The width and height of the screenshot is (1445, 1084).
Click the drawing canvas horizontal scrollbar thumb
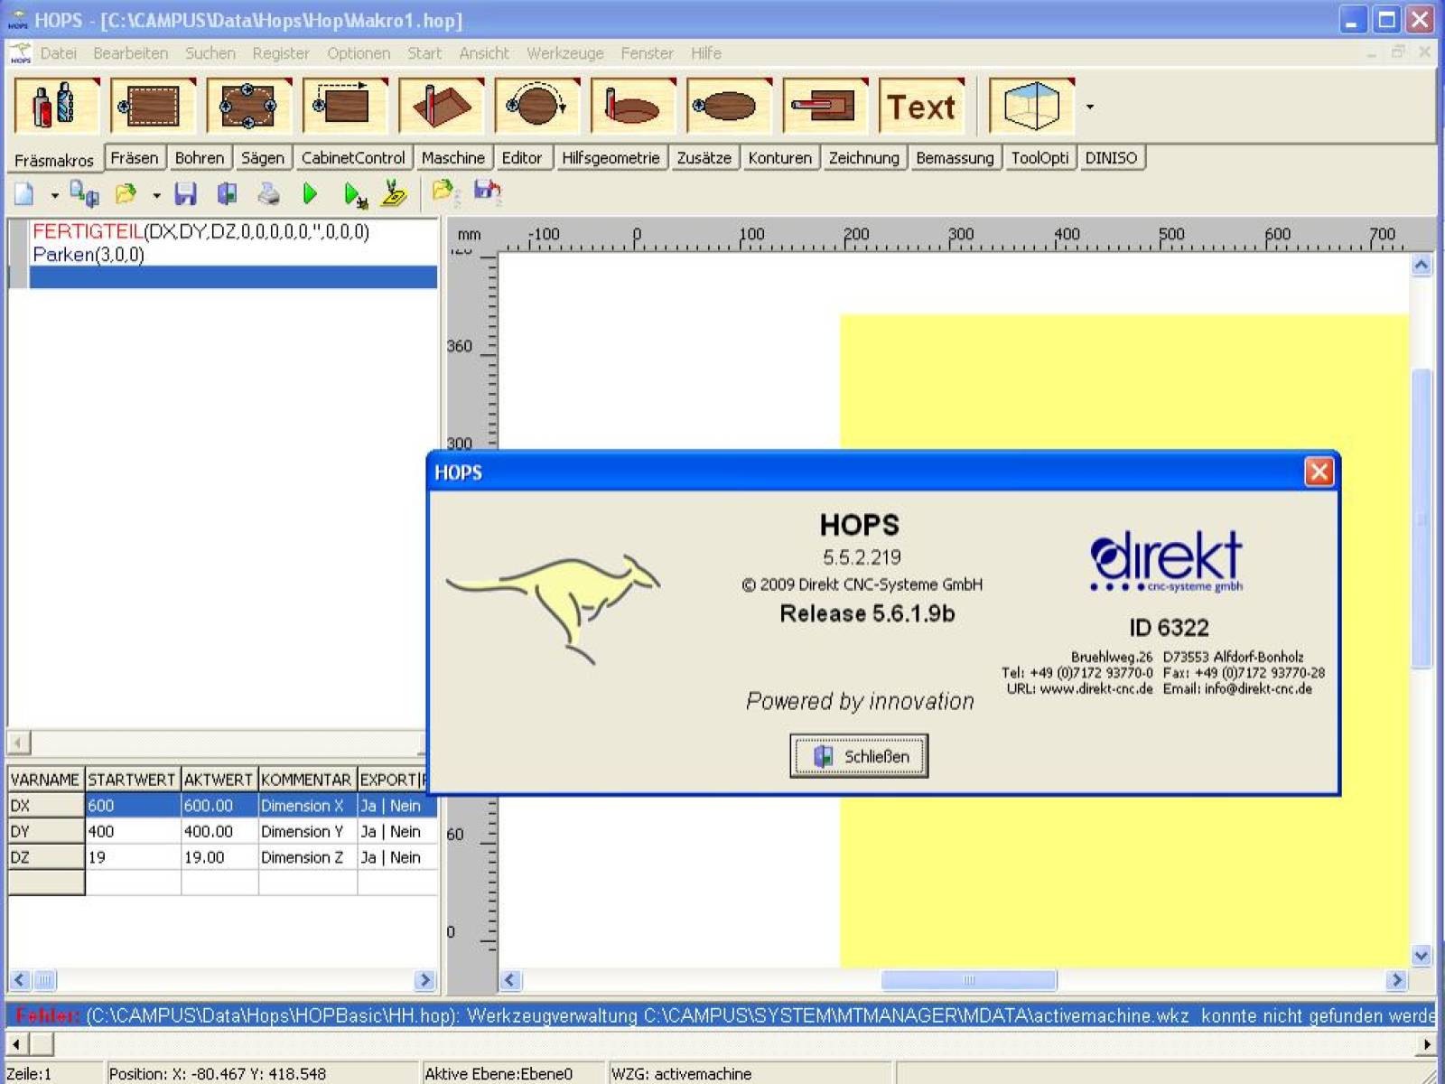click(x=968, y=980)
